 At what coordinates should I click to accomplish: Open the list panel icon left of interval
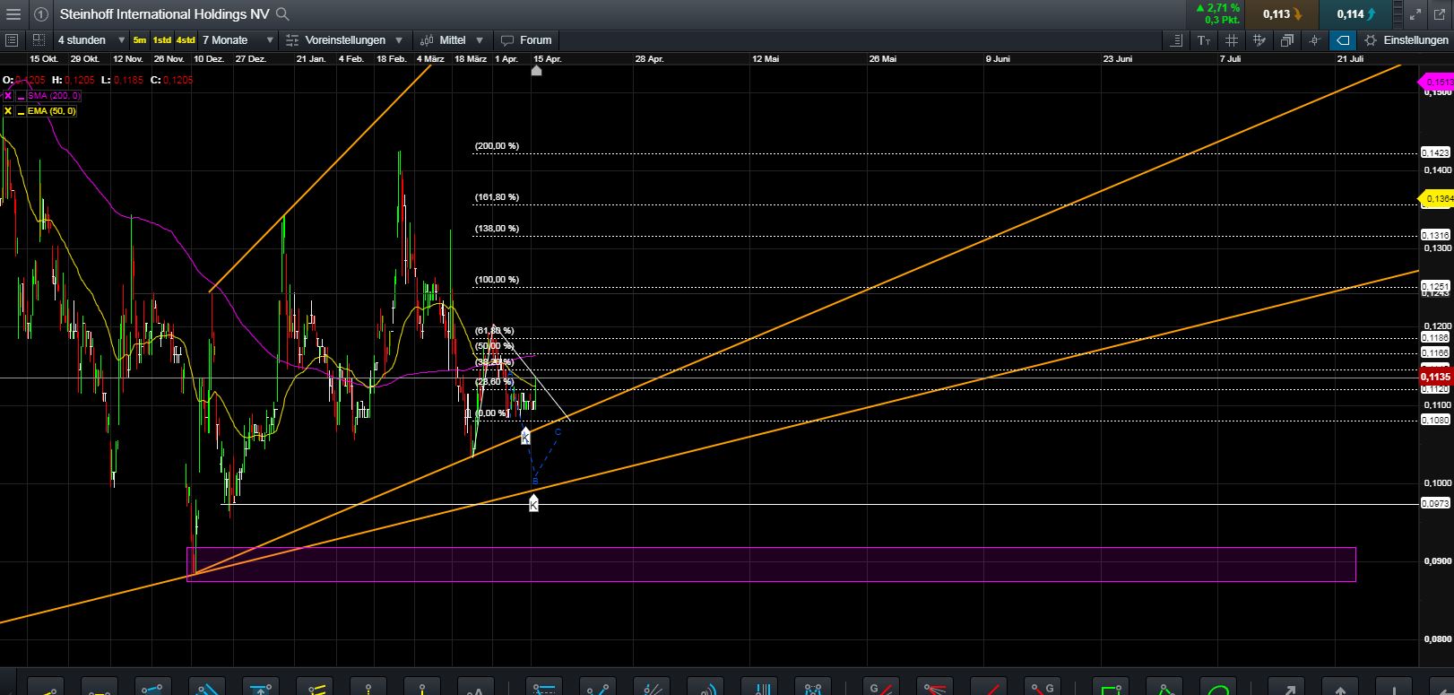12,40
